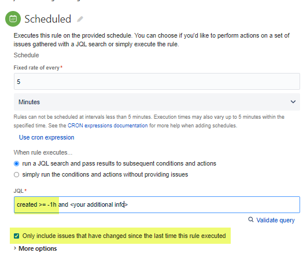Viewport: 303px width, 260px height.
Task: Click the arrow icon beside More options
Action: [x=15, y=248]
